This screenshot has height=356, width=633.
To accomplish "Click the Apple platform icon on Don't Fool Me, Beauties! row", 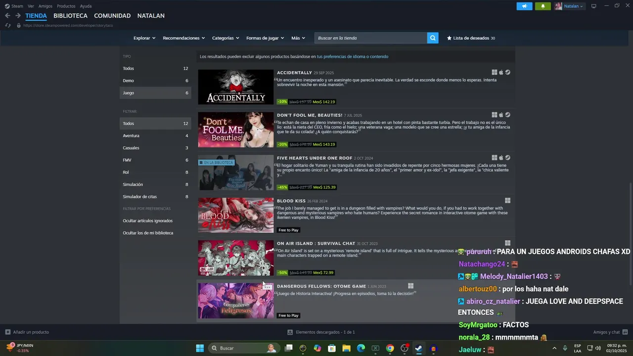I will click(501, 115).
